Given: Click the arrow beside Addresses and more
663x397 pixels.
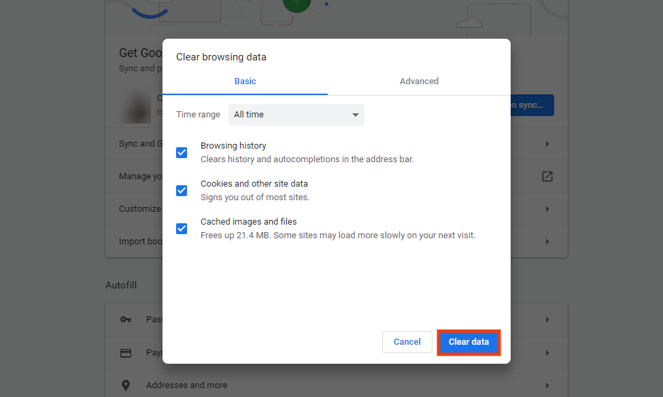Looking at the screenshot, I should point(547,385).
